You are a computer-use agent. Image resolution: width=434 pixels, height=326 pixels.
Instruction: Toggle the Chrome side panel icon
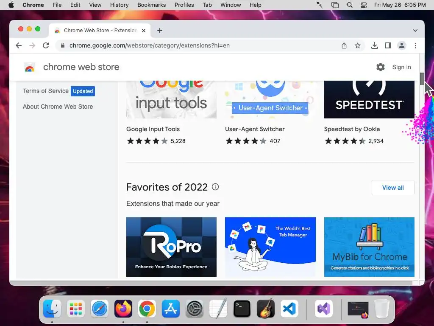388,45
